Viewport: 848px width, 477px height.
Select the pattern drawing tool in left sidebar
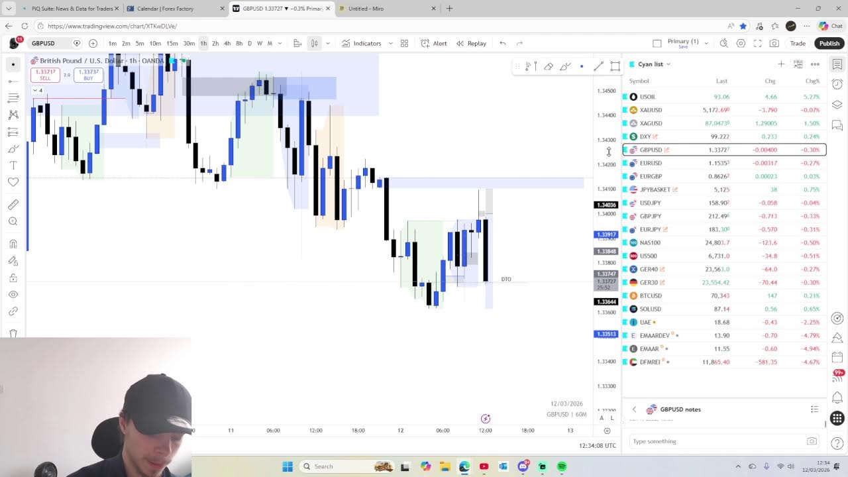[13, 115]
